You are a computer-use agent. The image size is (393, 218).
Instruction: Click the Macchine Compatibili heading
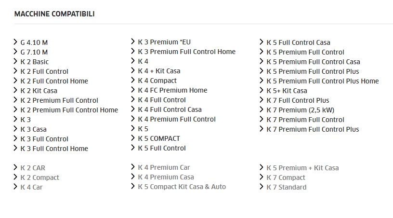point(54,14)
